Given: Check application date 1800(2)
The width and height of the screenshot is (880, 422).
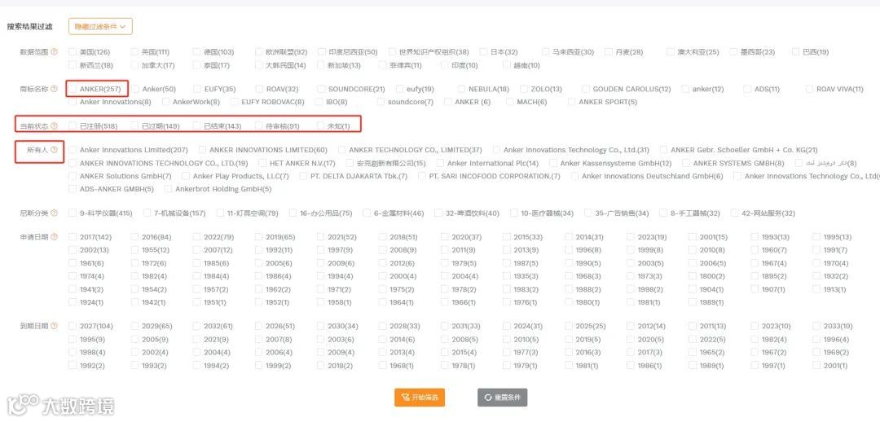Looking at the screenshot, I should coord(693,276).
